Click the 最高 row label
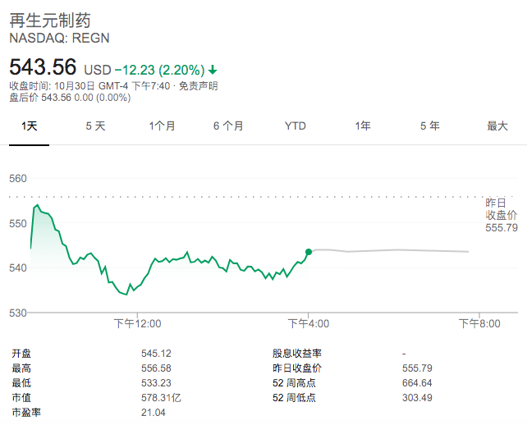This screenshot has height=425, width=527. point(21,368)
